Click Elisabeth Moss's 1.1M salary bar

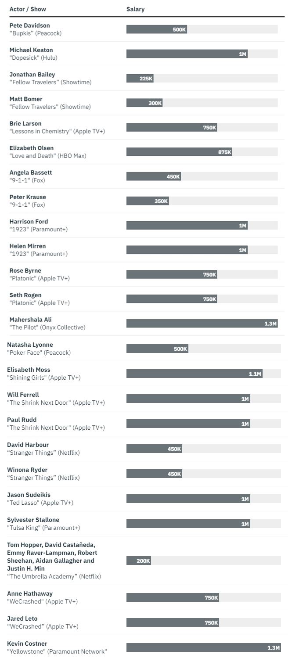tap(194, 374)
